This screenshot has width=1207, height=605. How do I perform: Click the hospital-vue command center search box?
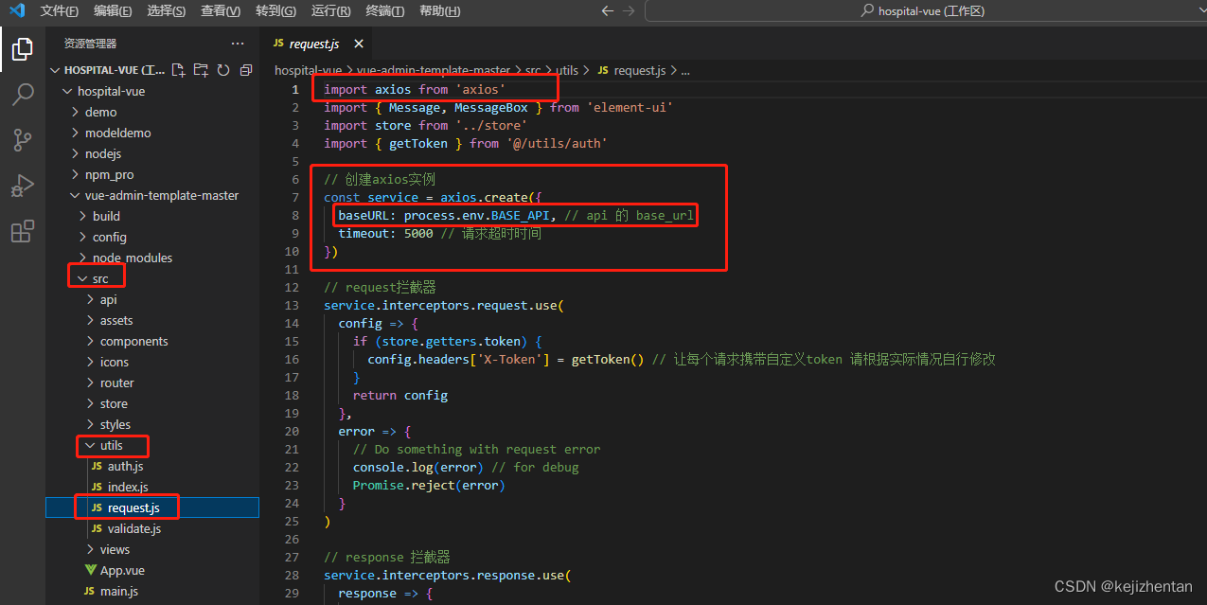point(923,11)
